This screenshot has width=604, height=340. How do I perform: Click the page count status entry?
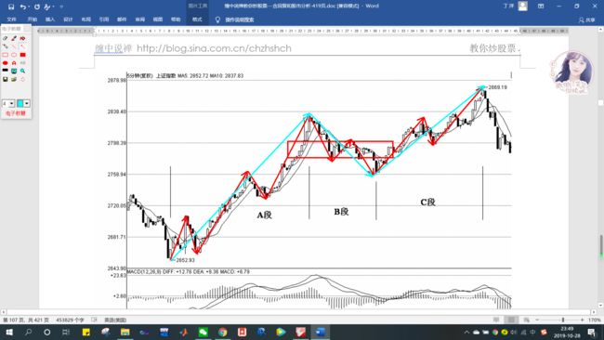pos(26,320)
